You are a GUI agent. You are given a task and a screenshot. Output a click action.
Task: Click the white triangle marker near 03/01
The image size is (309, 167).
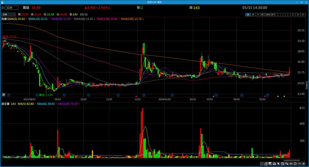[213, 96]
